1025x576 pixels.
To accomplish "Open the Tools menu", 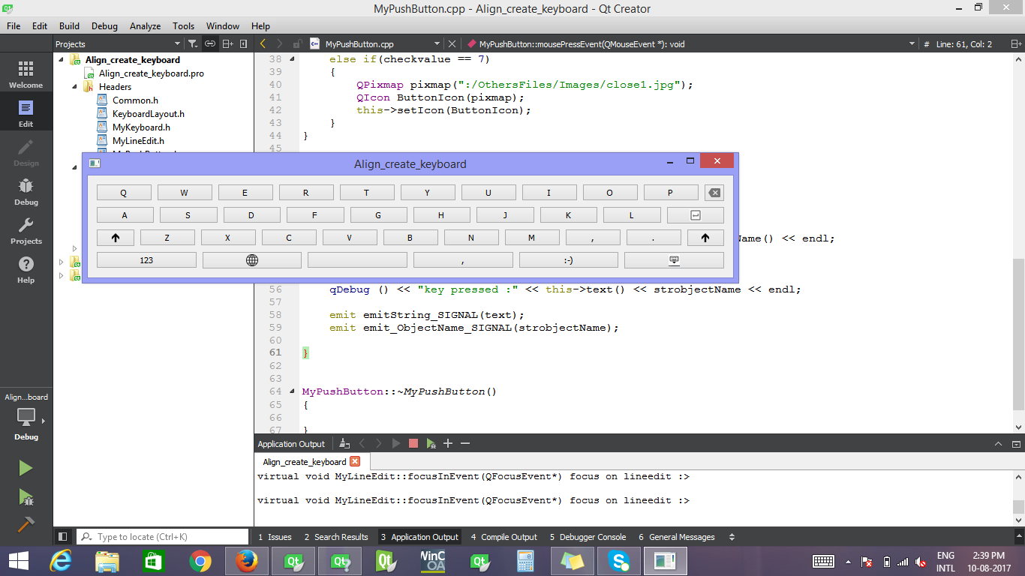I will 183,25.
